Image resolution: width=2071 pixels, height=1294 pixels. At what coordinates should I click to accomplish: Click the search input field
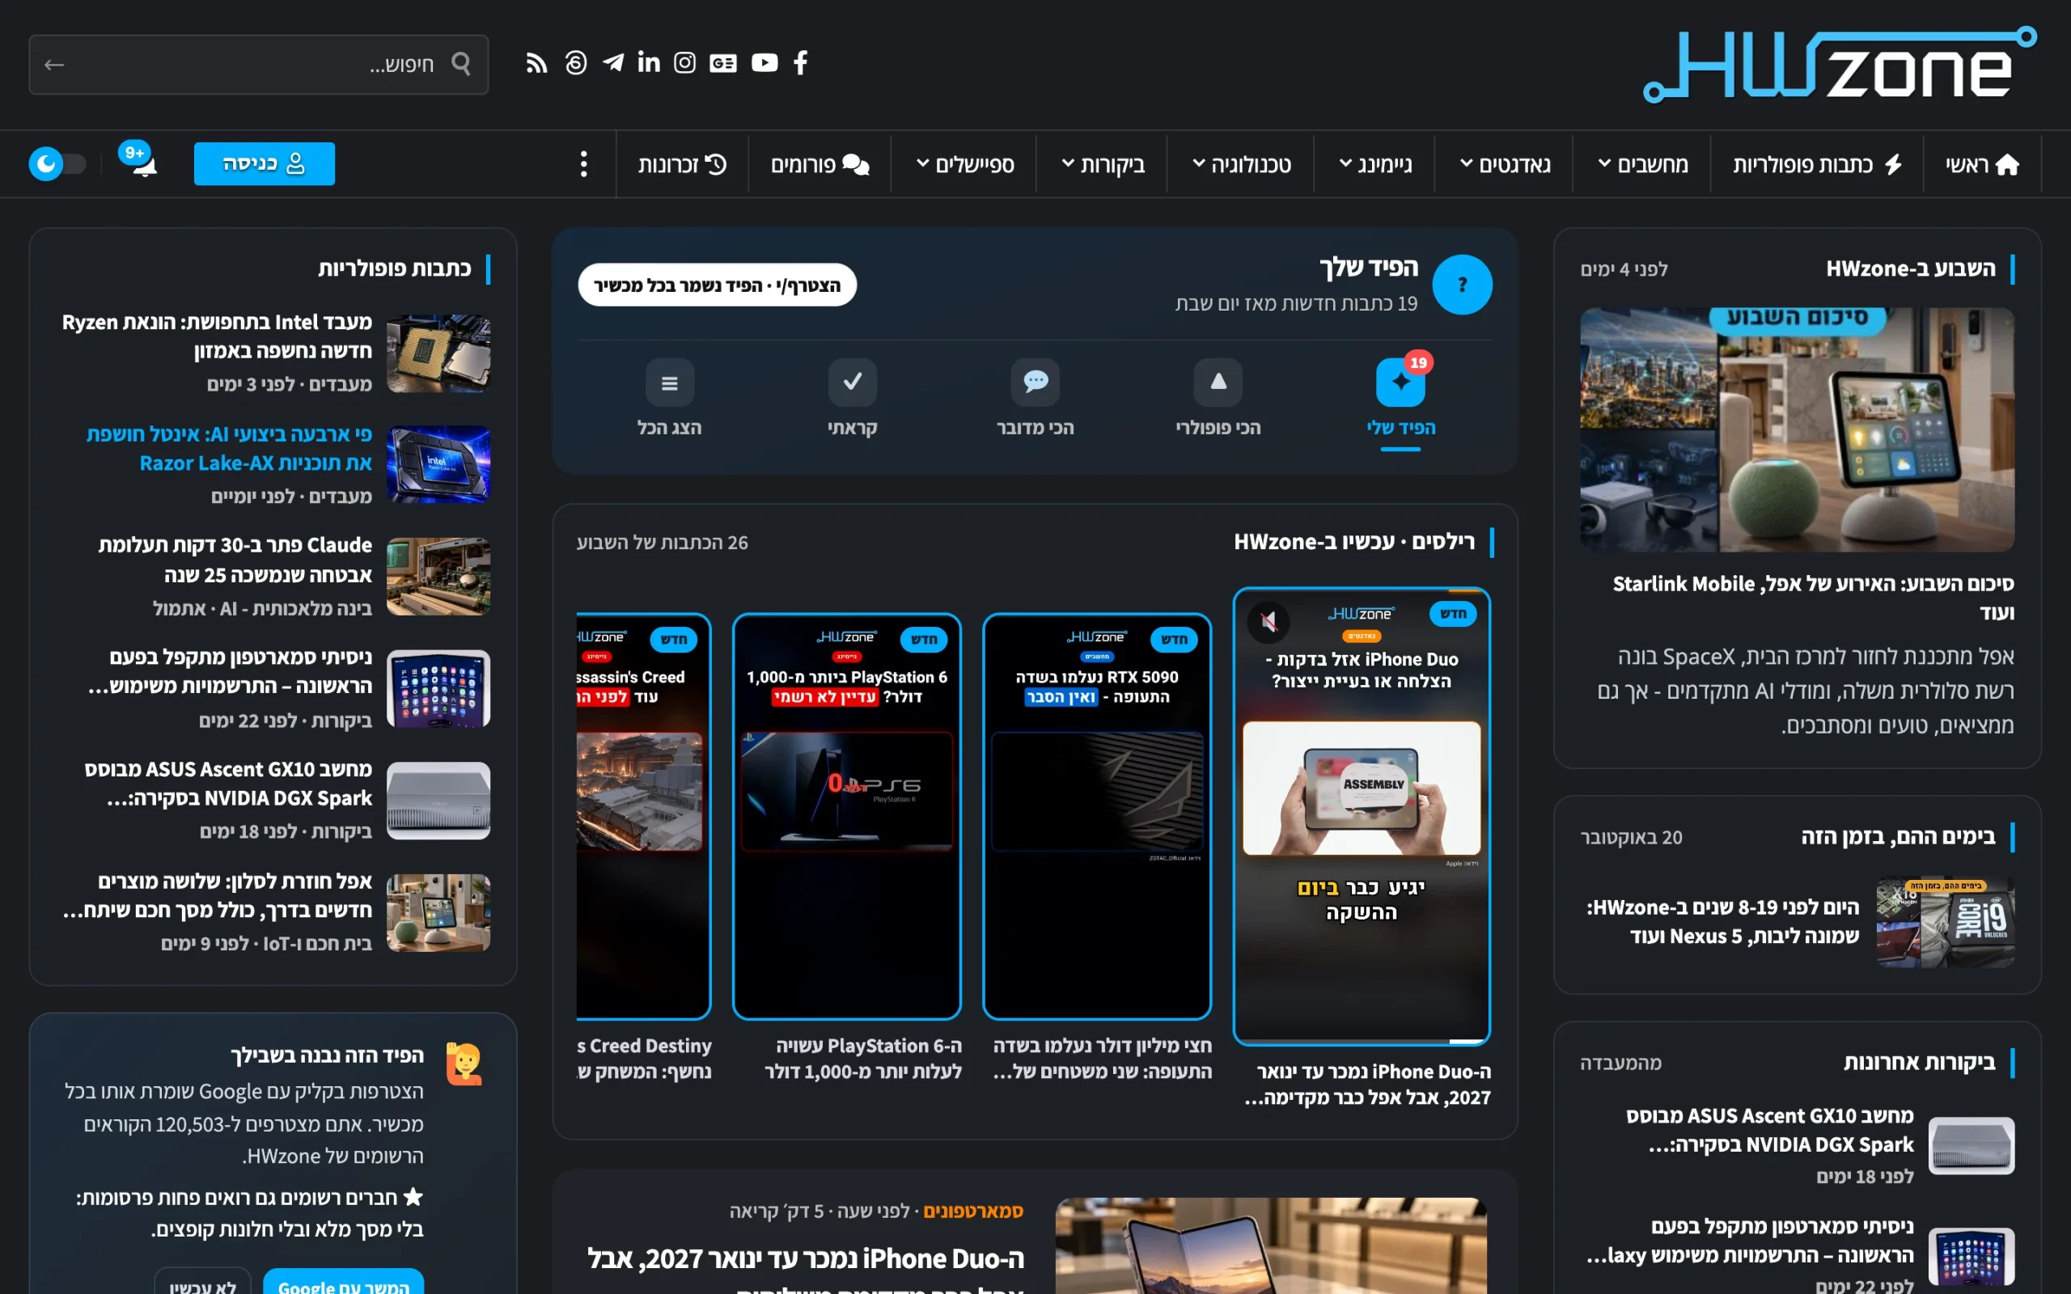click(258, 64)
